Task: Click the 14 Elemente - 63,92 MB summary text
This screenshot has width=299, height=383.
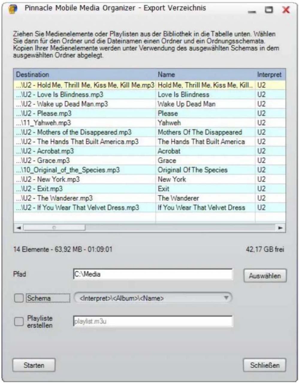Action: point(63,249)
